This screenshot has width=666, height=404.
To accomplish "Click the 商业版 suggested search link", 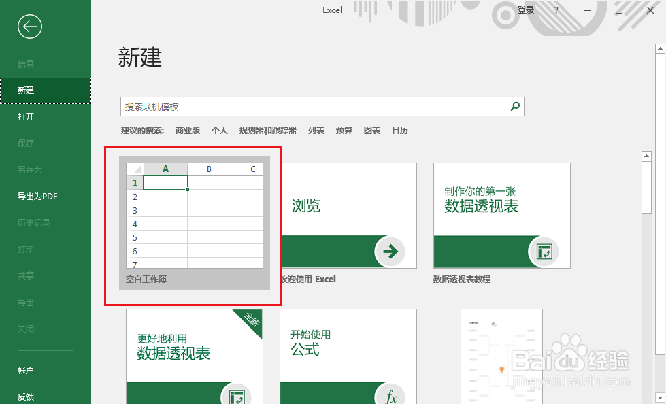I will (188, 131).
